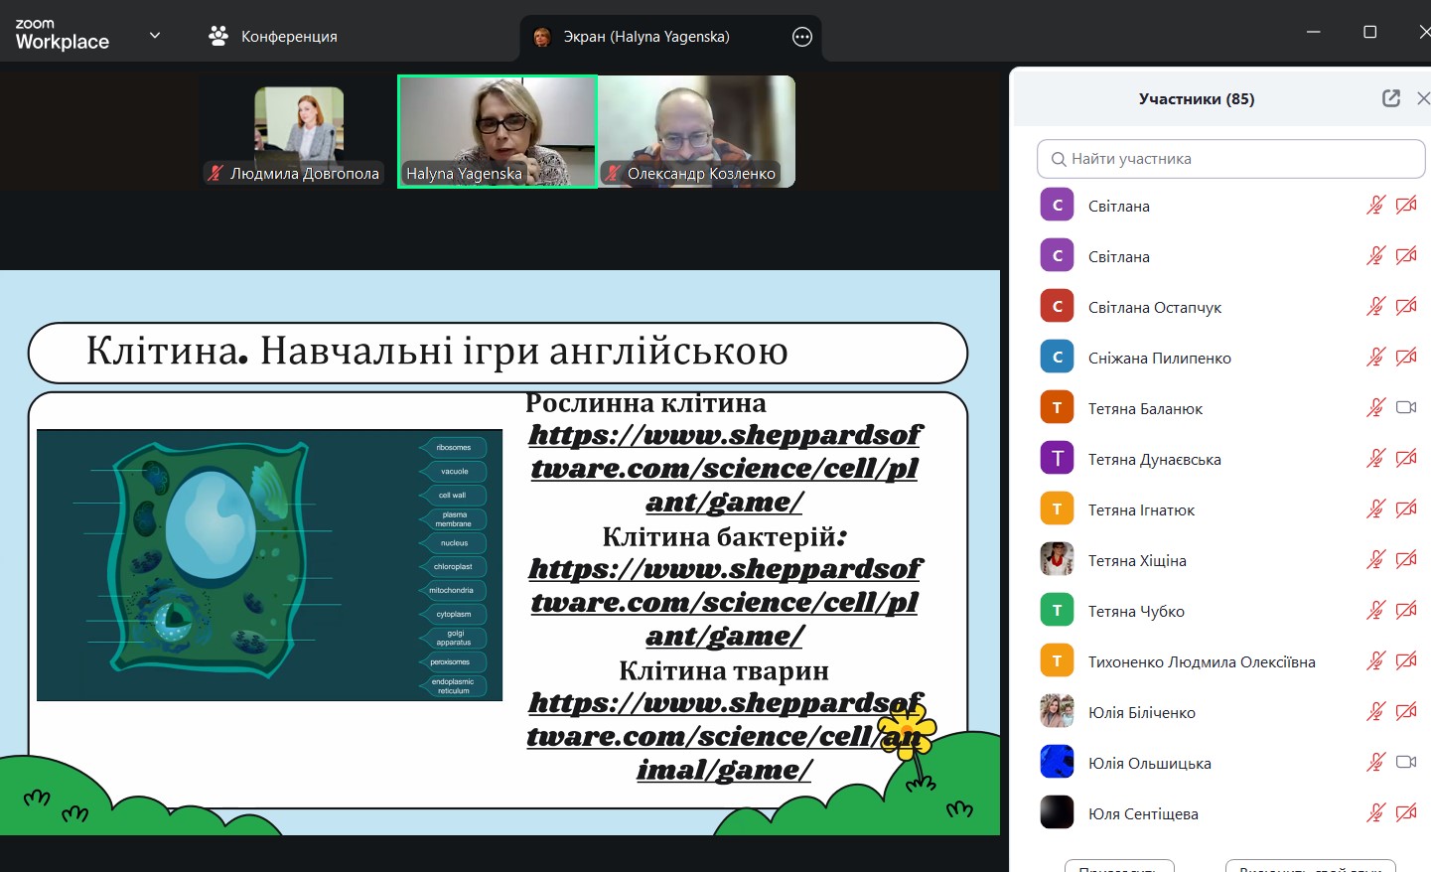The width and height of the screenshot is (1431, 872).
Task: Toggle microphone icon for Юля Сентіщева
Action: point(1375,813)
